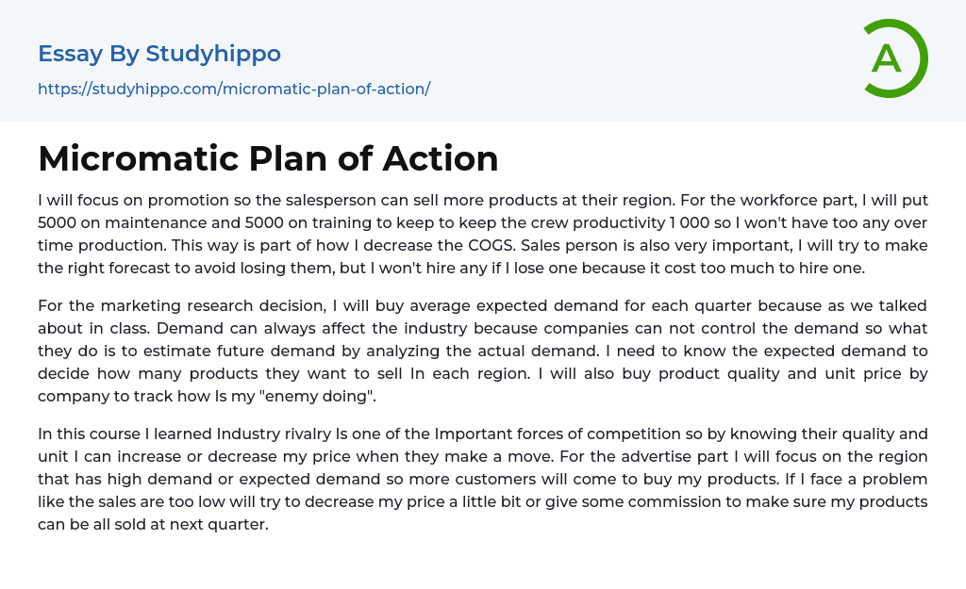Click the phrase "next quarter" ending the essay
966x589 pixels.
225,525
